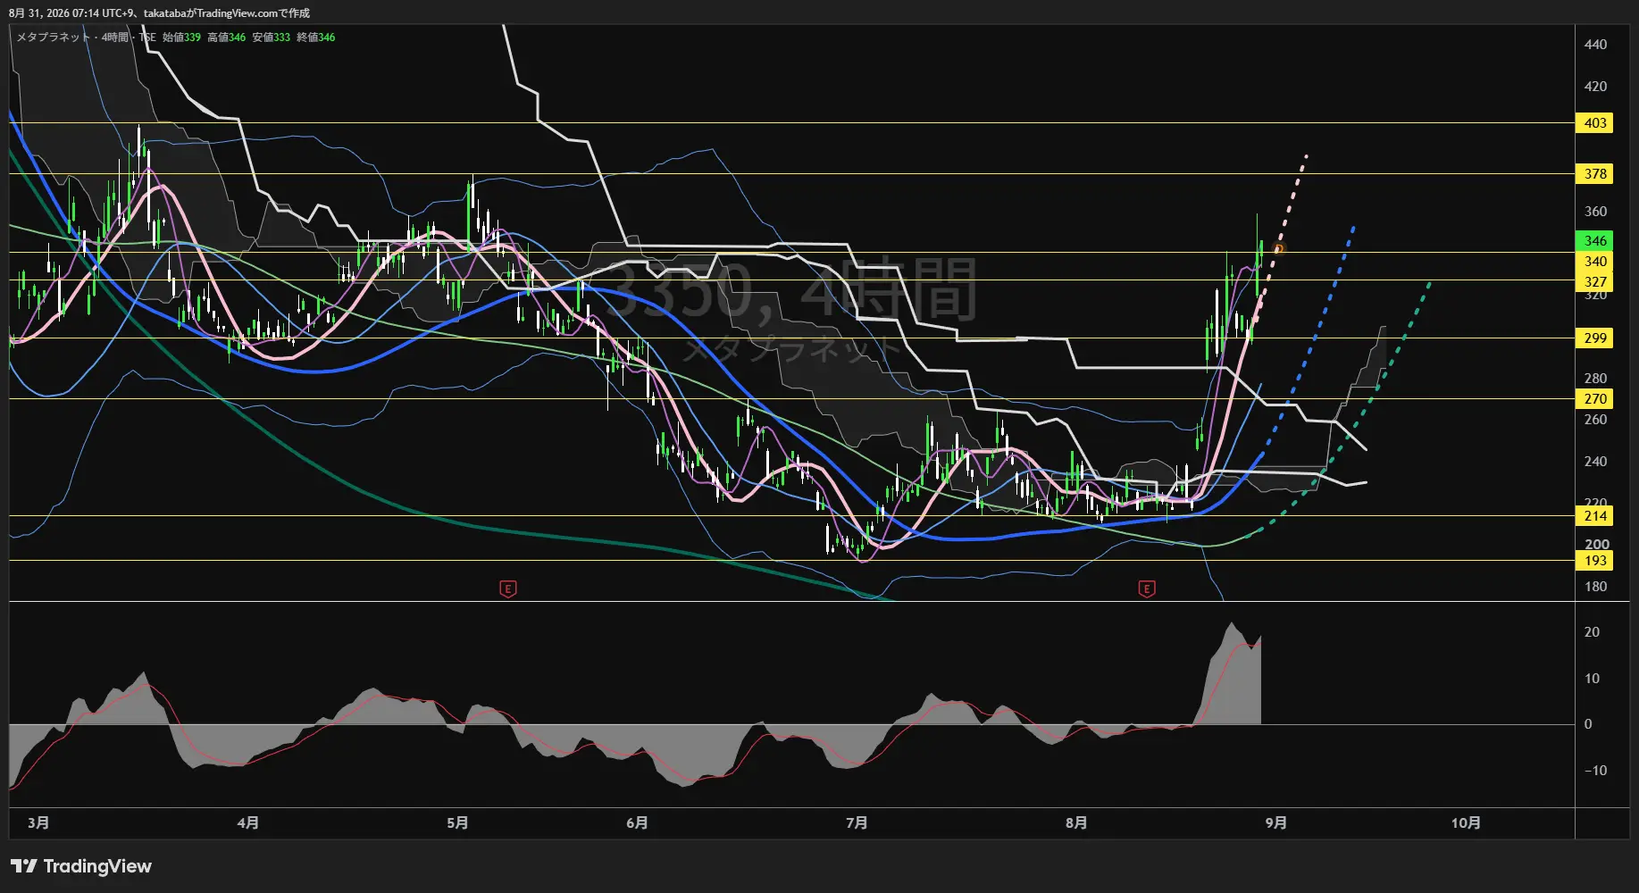
Task: Click the 6月 label on time axis
Action: [x=637, y=823]
